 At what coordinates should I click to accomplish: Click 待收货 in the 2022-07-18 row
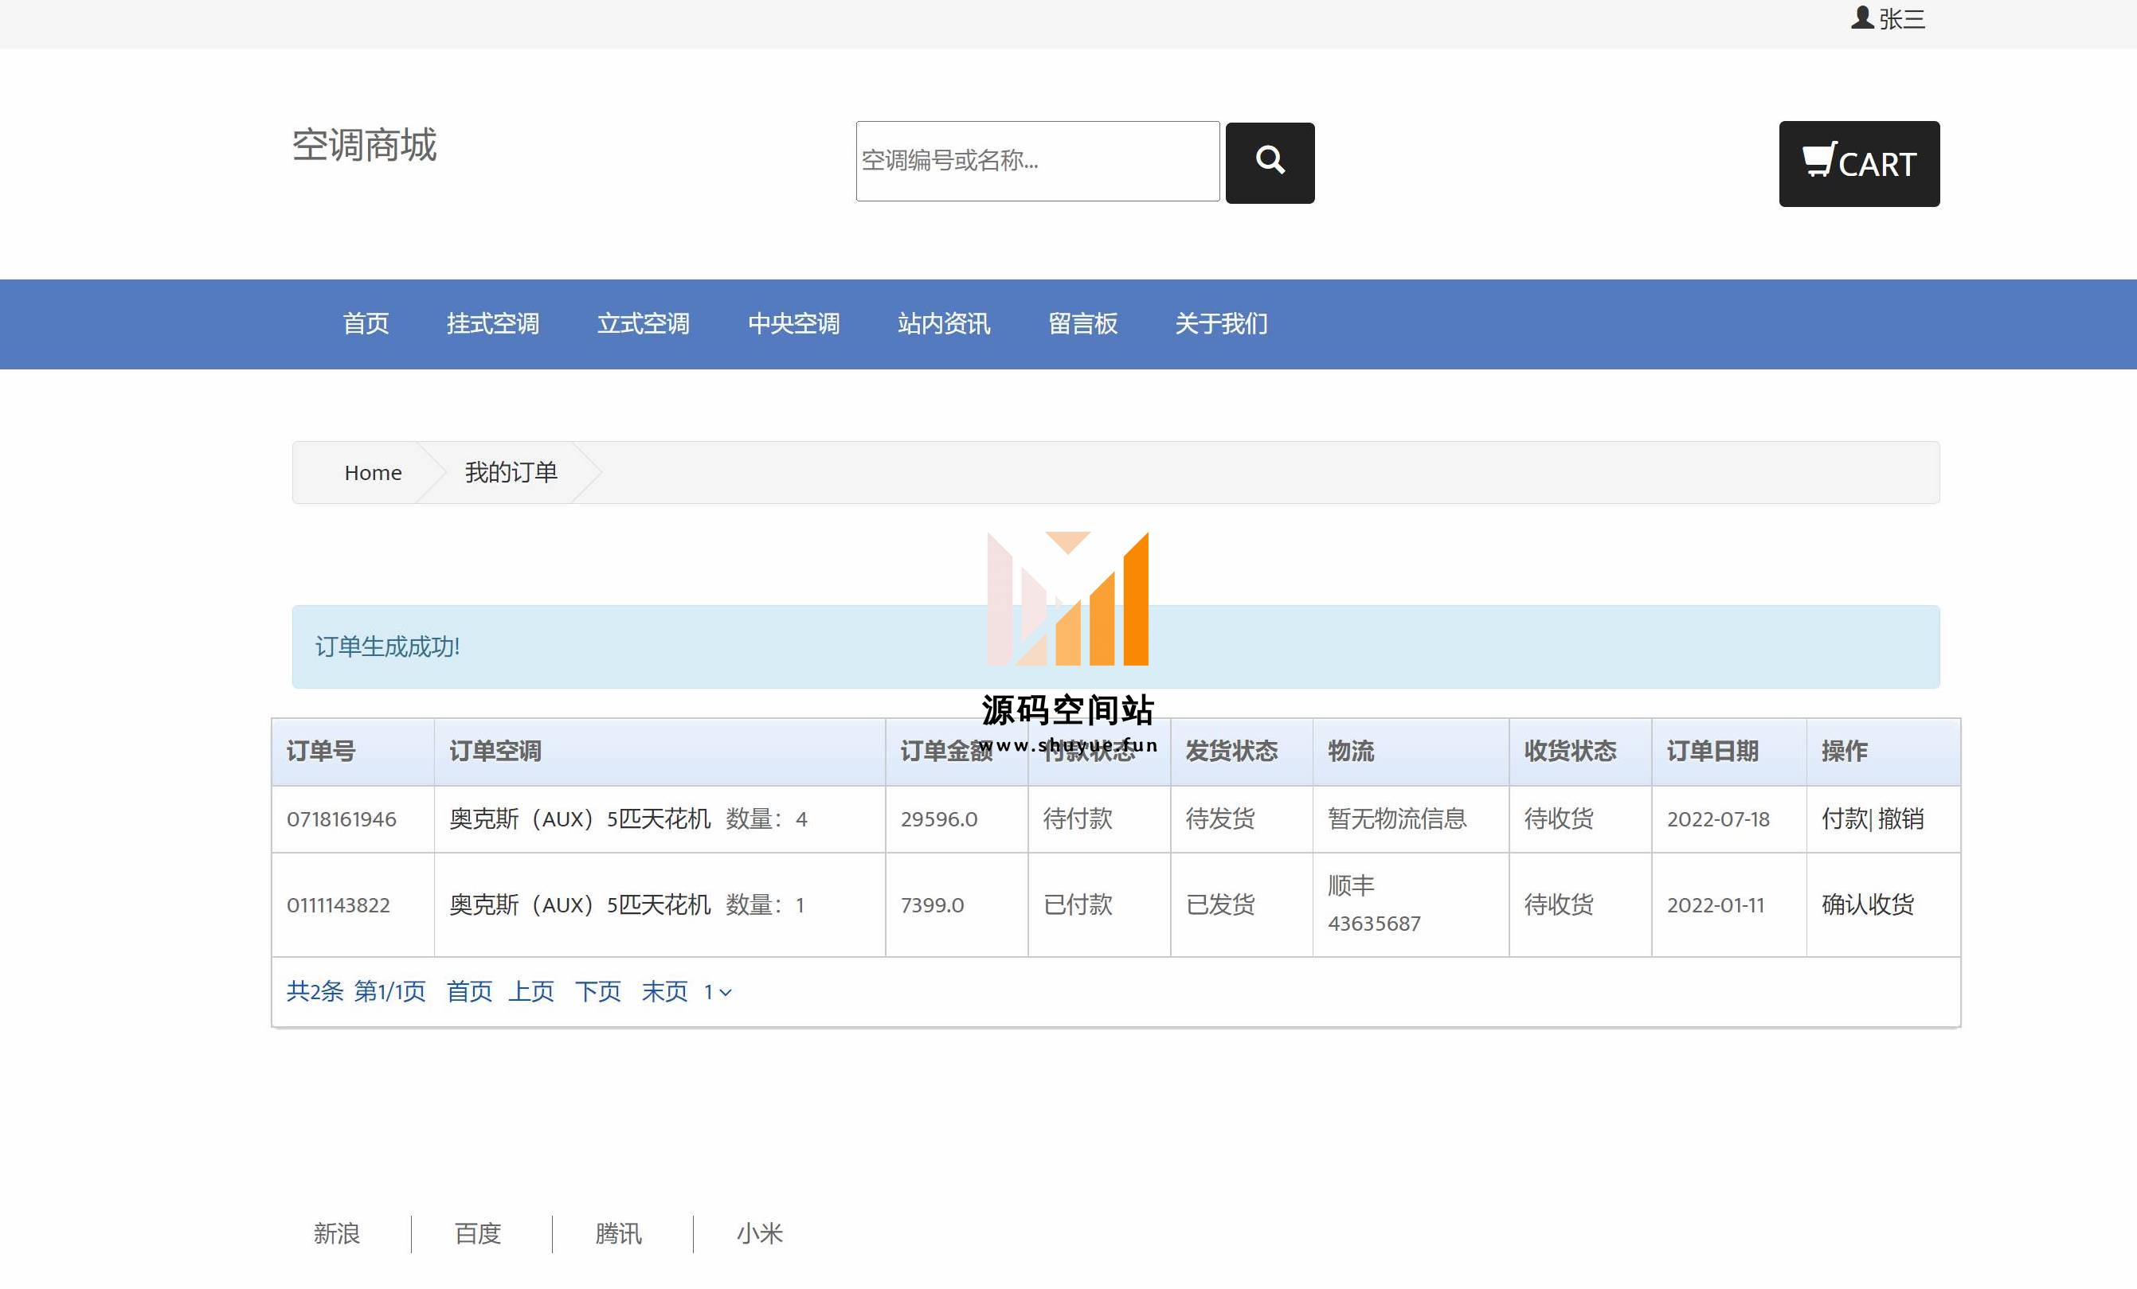coord(1559,818)
